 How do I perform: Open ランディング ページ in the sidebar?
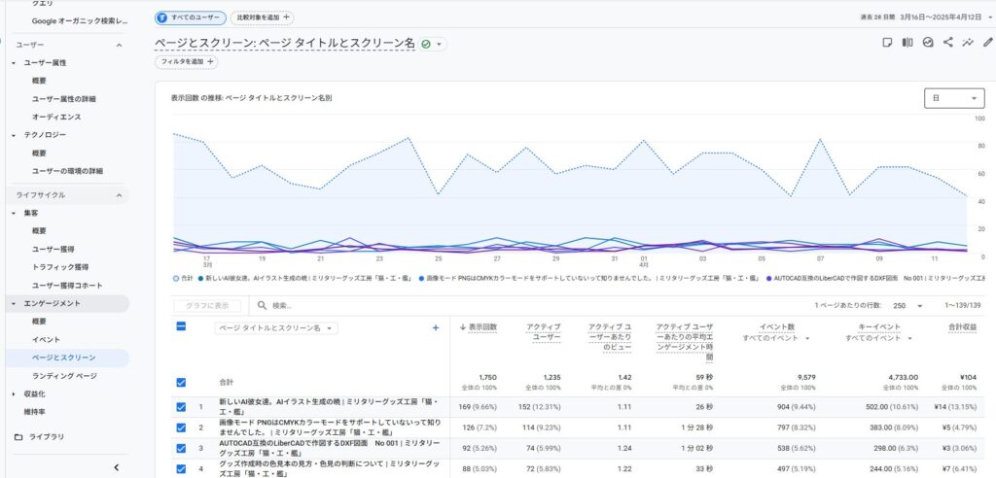(x=64, y=375)
